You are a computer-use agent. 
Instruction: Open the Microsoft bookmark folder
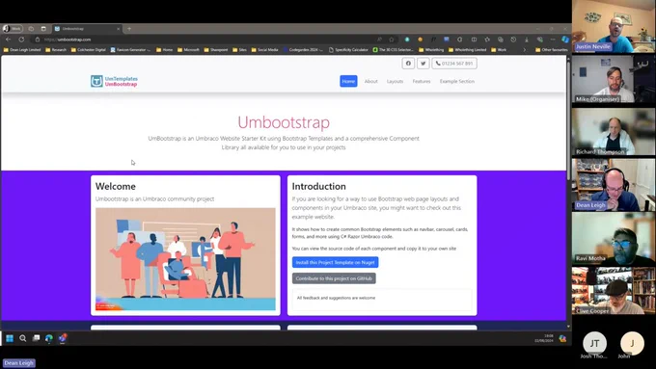(188, 50)
